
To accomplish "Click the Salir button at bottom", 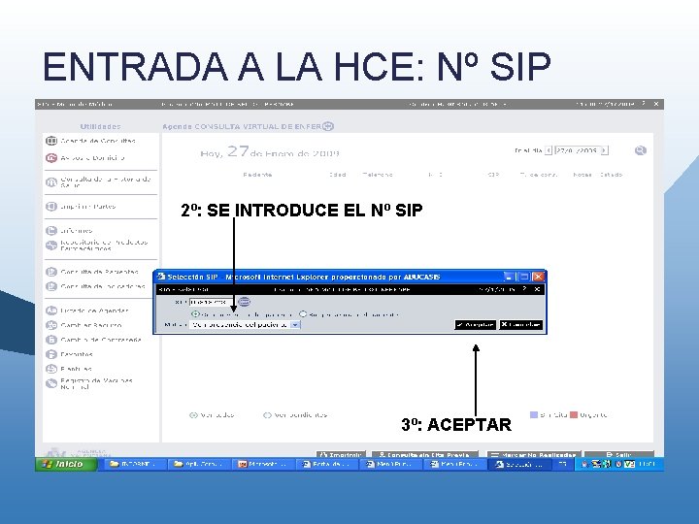I will click(618, 454).
